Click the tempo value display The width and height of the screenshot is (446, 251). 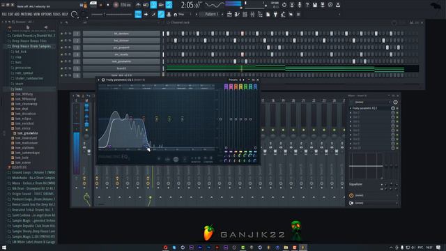[125, 5]
